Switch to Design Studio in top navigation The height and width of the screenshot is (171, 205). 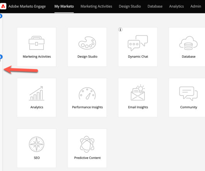tap(130, 6)
